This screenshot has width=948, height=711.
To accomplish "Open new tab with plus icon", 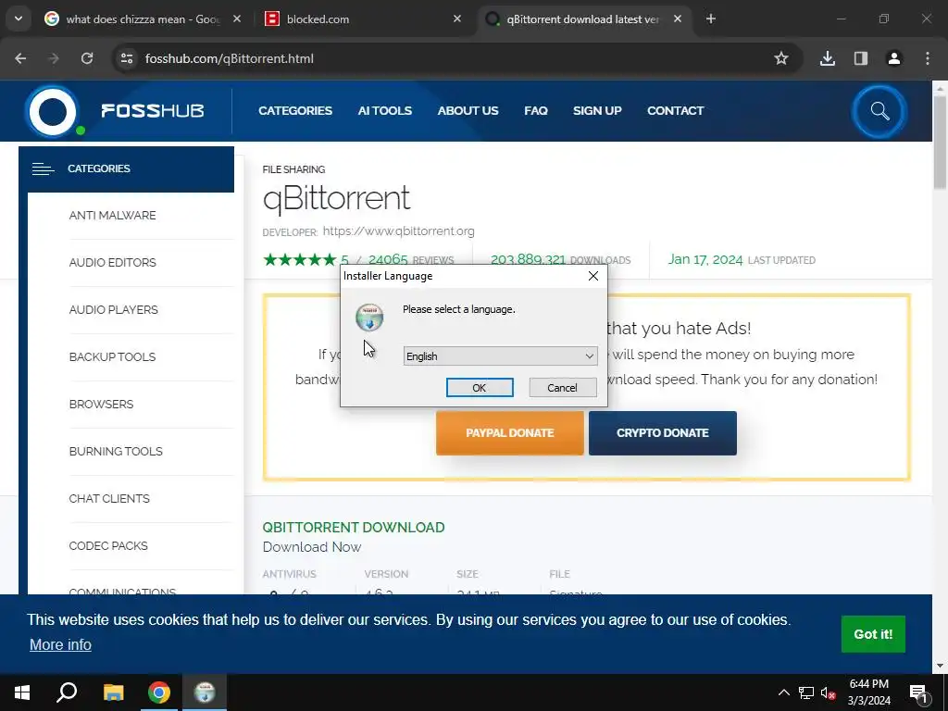I will tap(711, 19).
